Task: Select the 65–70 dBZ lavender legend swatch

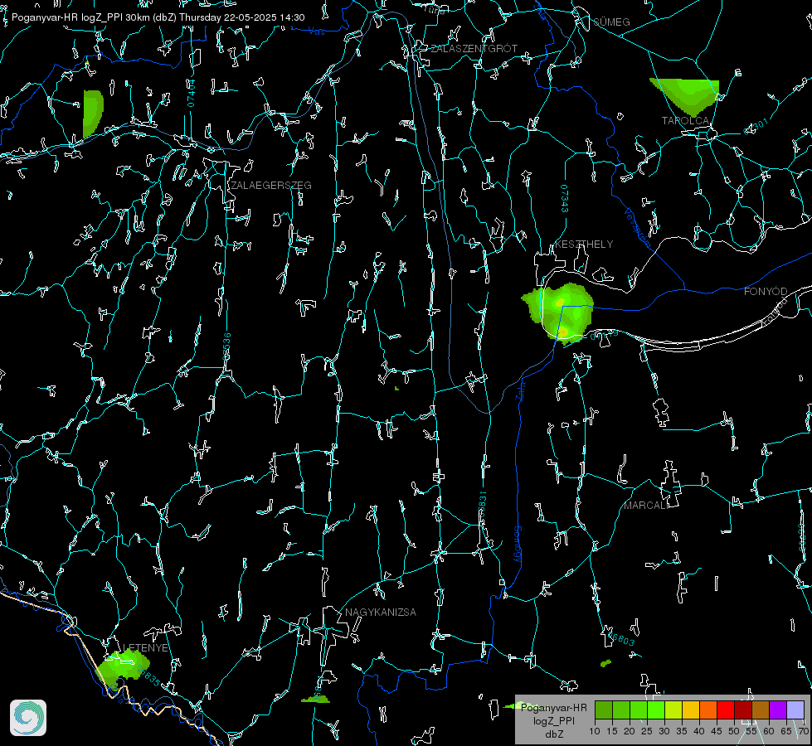Action: [x=795, y=710]
